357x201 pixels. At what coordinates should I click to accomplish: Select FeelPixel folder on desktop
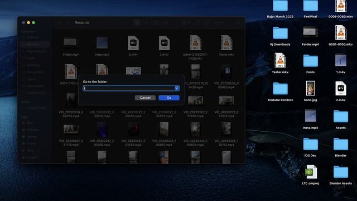(310, 9)
